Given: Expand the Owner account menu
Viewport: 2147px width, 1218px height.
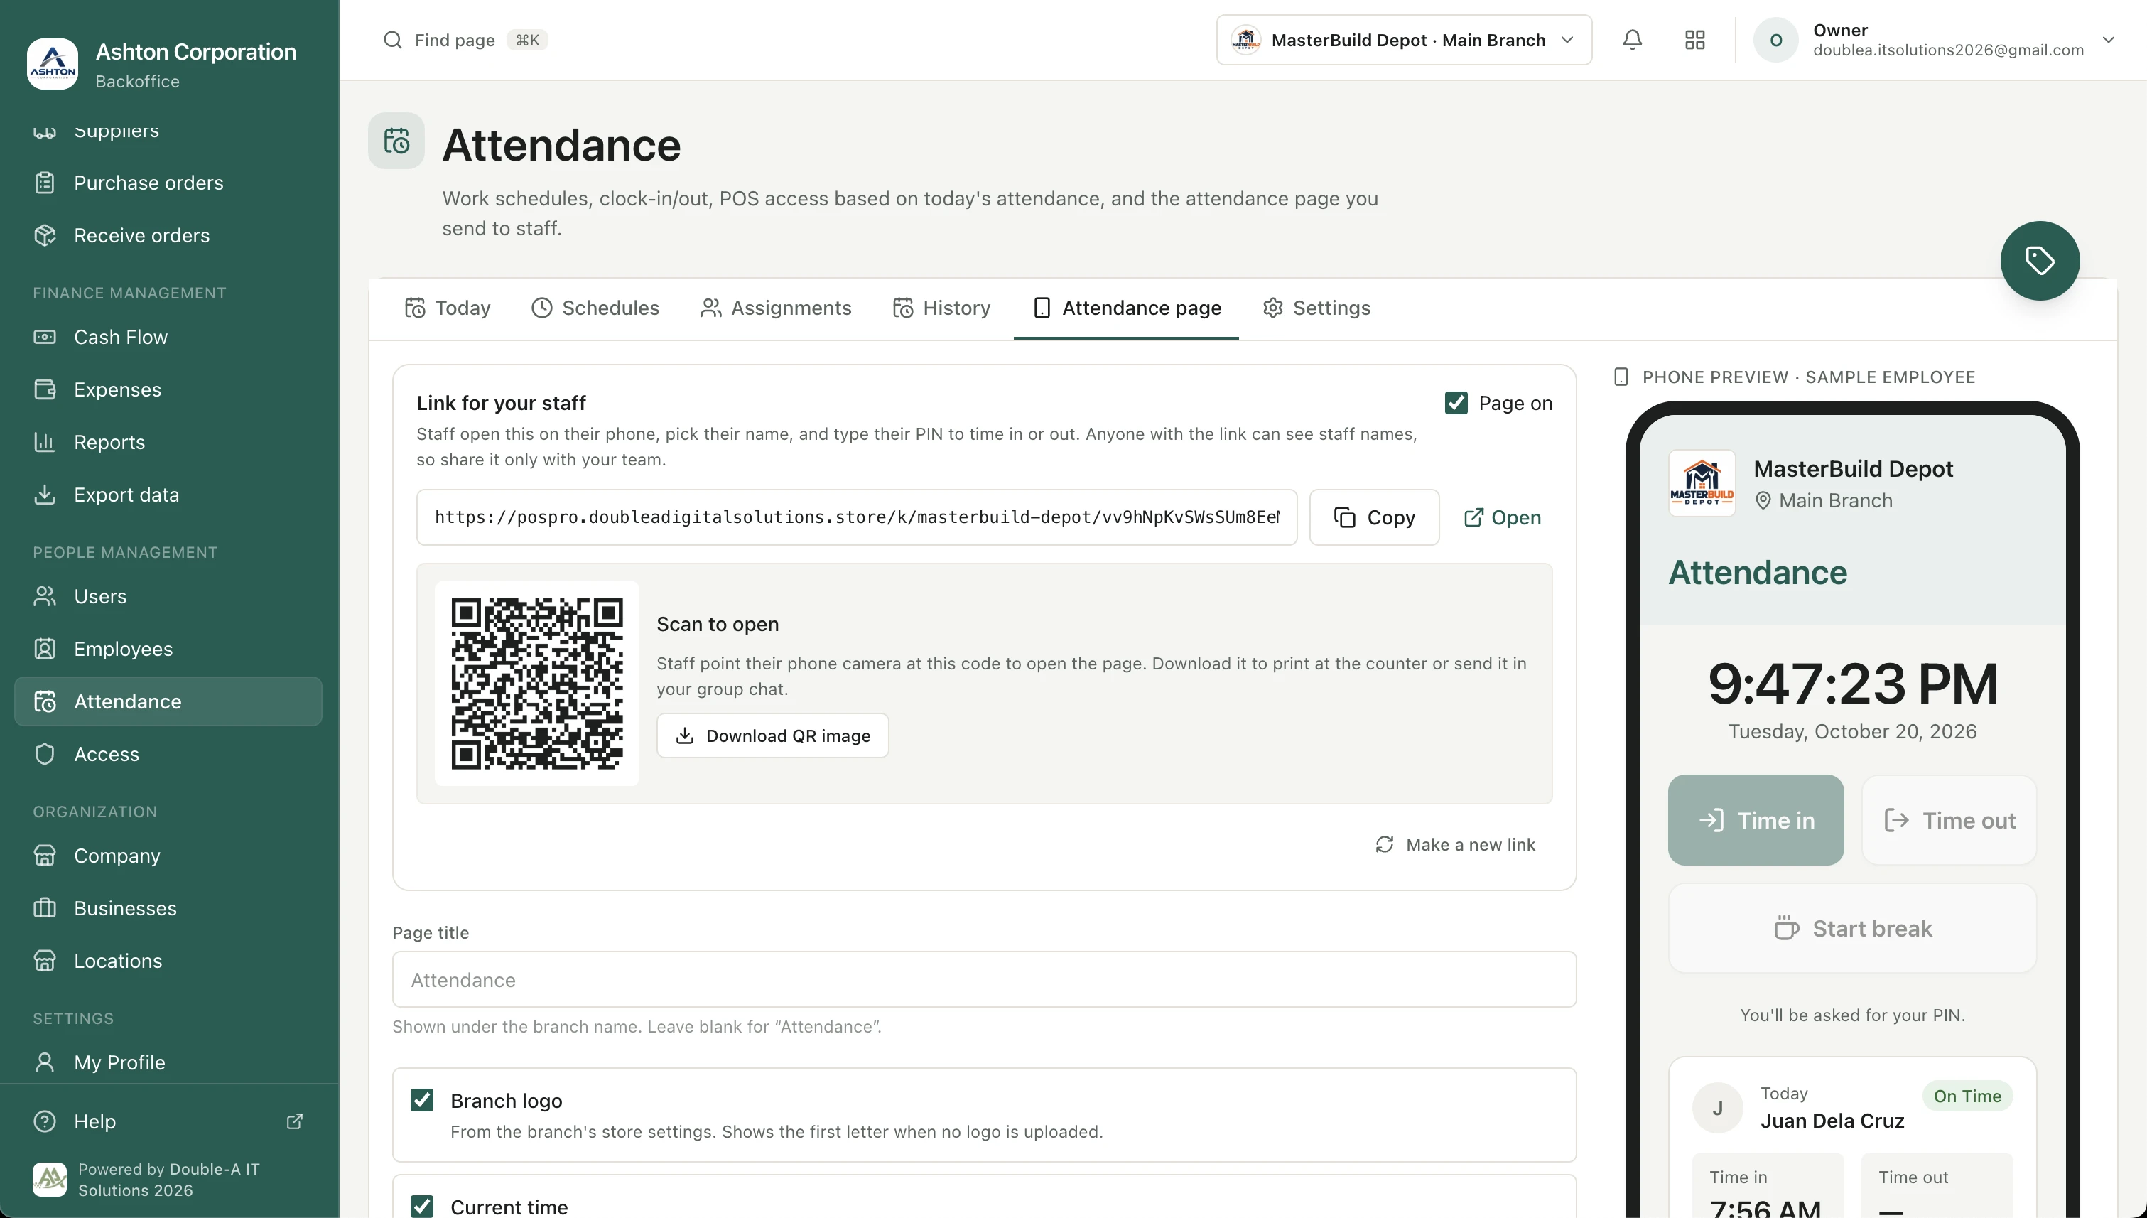Looking at the screenshot, I should pos(1935,41).
